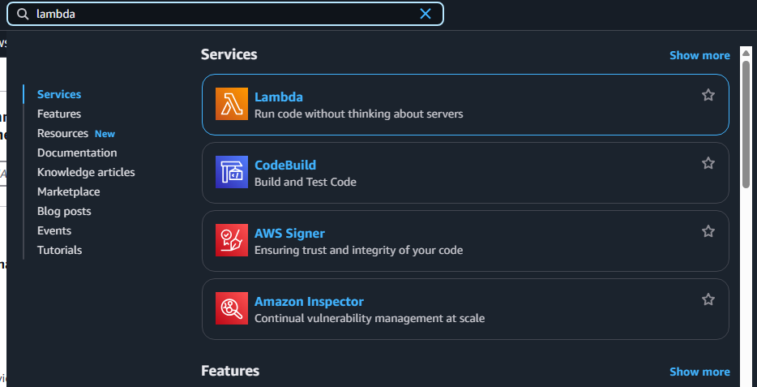Open the Lambda service link
Screen dimensions: 757x387
(279, 97)
